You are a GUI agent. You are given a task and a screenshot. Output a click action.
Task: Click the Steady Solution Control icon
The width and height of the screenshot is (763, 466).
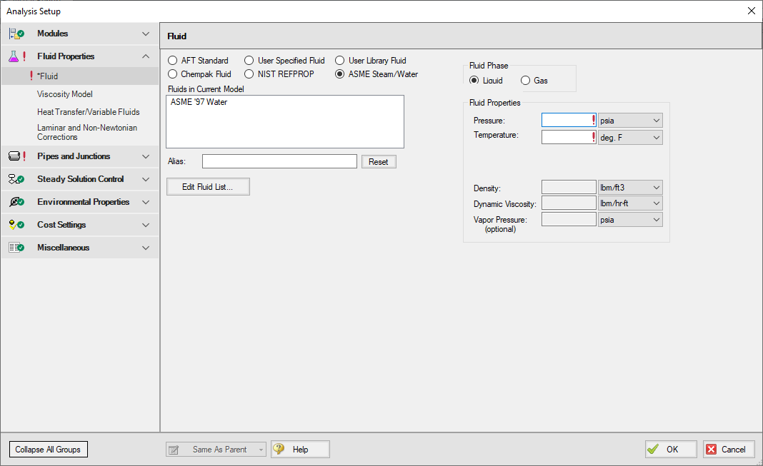15,179
